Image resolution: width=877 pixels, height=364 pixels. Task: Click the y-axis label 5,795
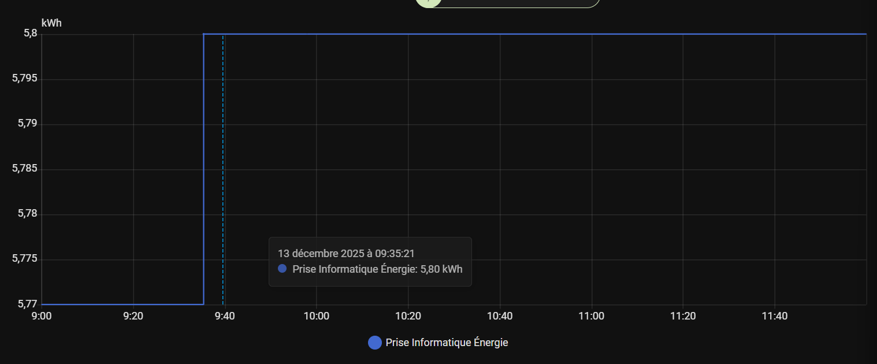pos(25,79)
